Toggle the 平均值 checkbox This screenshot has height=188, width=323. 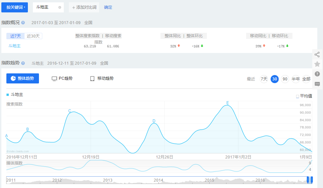point(297,97)
